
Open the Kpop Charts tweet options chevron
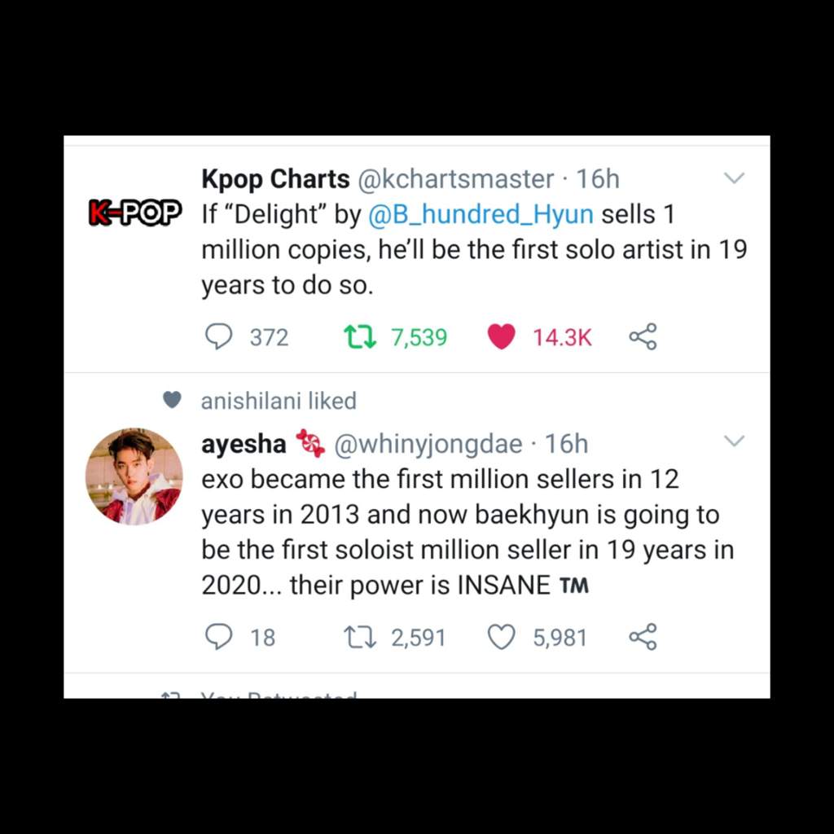coord(735,178)
